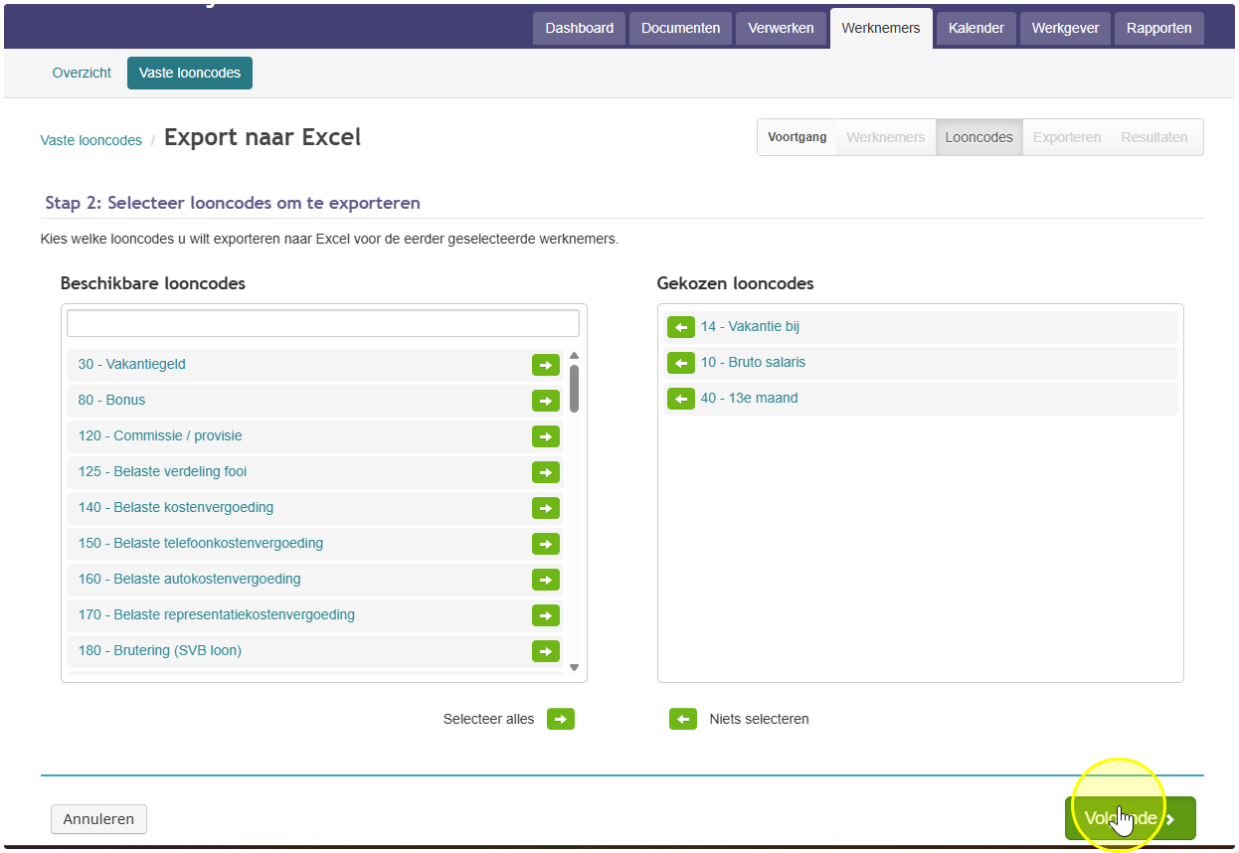Screen dimensions: 1239x853
Task: Jump to the Exporteren progress step
Action: point(1067,137)
